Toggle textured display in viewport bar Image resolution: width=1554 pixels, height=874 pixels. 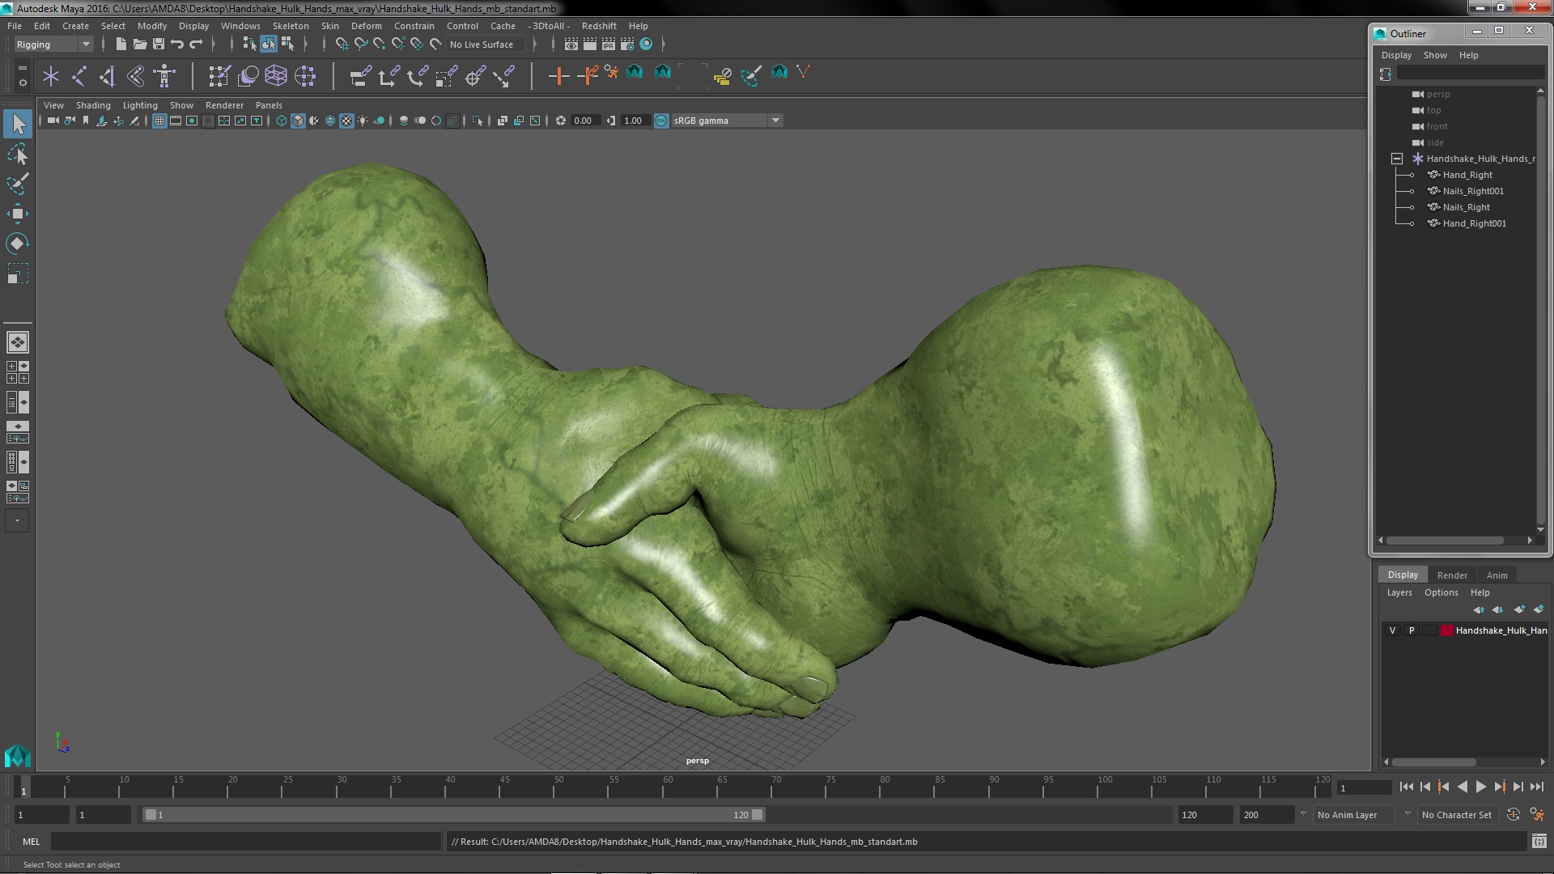tap(346, 121)
